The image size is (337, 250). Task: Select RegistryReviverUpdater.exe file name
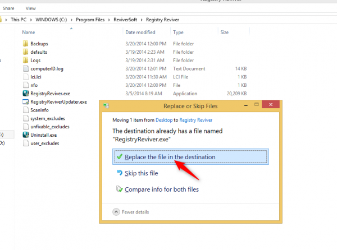pyautogui.click(x=58, y=102)
